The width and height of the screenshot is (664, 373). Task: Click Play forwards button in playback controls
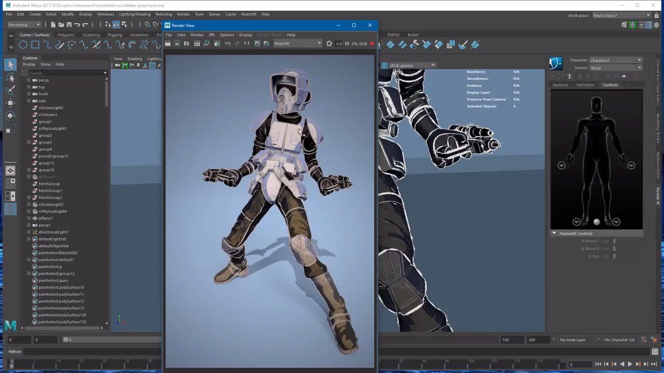pyautogui.click(x=630, y=364)
